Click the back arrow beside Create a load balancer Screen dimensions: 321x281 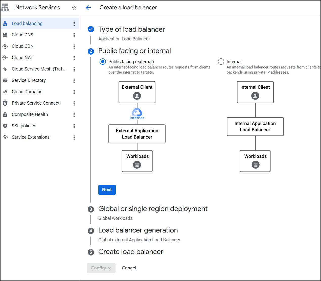[x=88, y=8]
